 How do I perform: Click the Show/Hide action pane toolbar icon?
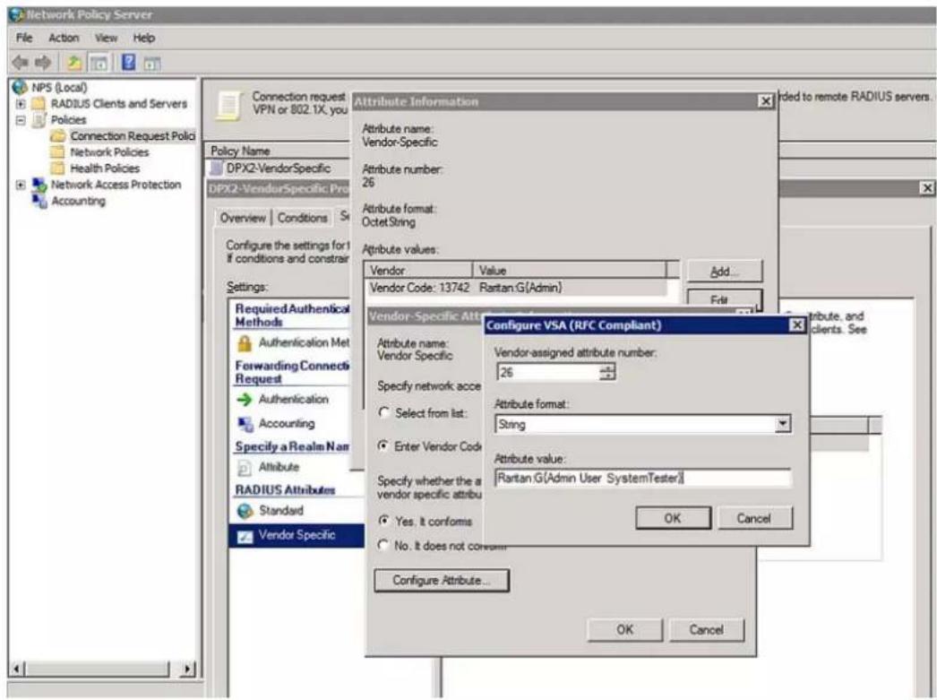[151, 62]
